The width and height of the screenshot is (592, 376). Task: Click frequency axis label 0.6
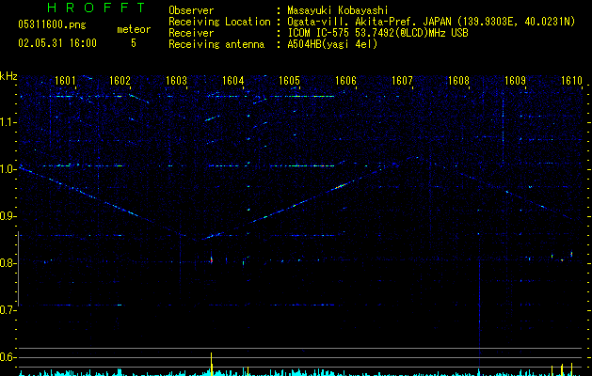tap(8, 357)
